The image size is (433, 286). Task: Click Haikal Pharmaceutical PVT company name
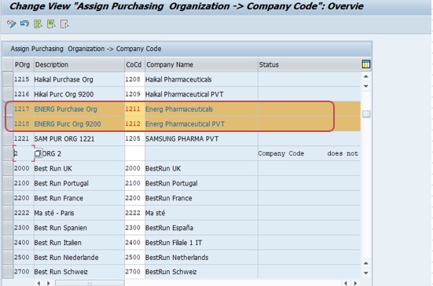(184, 94)
